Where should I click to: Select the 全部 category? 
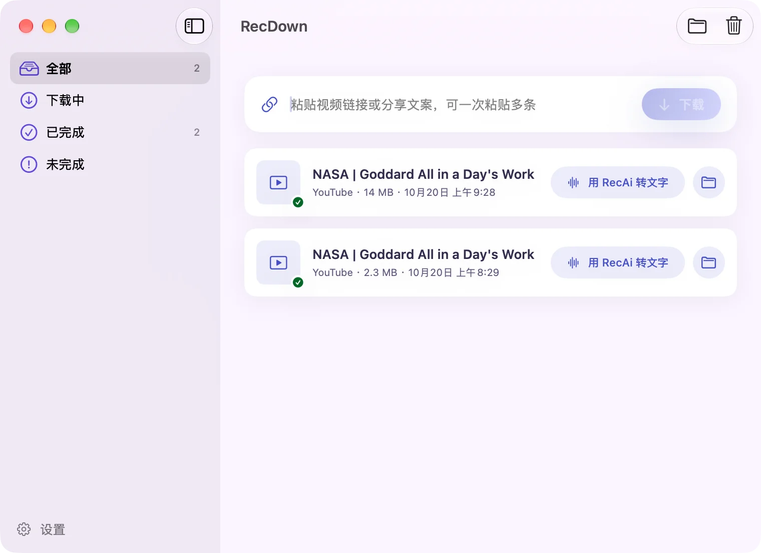[x=110, y=68]
